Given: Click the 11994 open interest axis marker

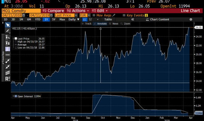Looking at the screenshot, I should pos(199,113).
